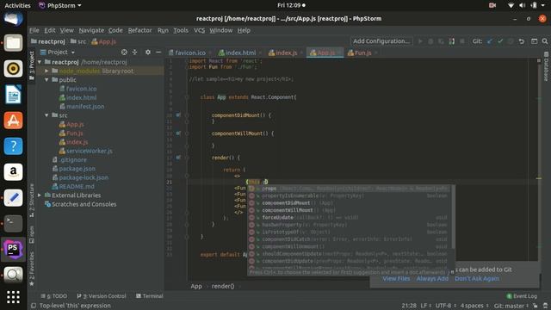Screen dimensions: 551x310
Task: Open Amazon icon in the Ubuntu dock
Action: (x=14, y=172)
